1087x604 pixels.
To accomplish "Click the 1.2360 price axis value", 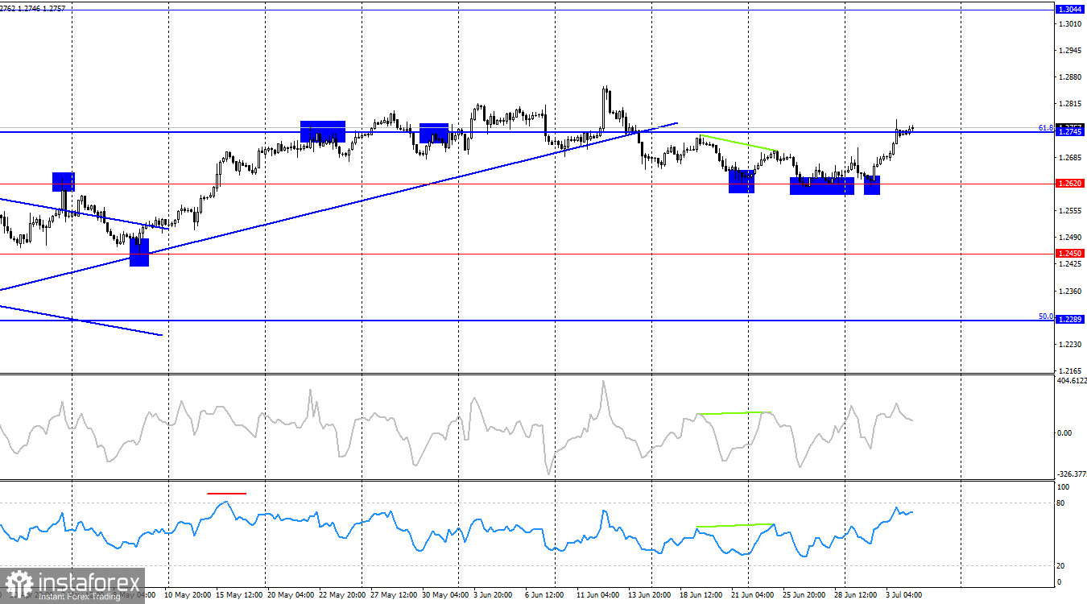I will point(1070,291).
